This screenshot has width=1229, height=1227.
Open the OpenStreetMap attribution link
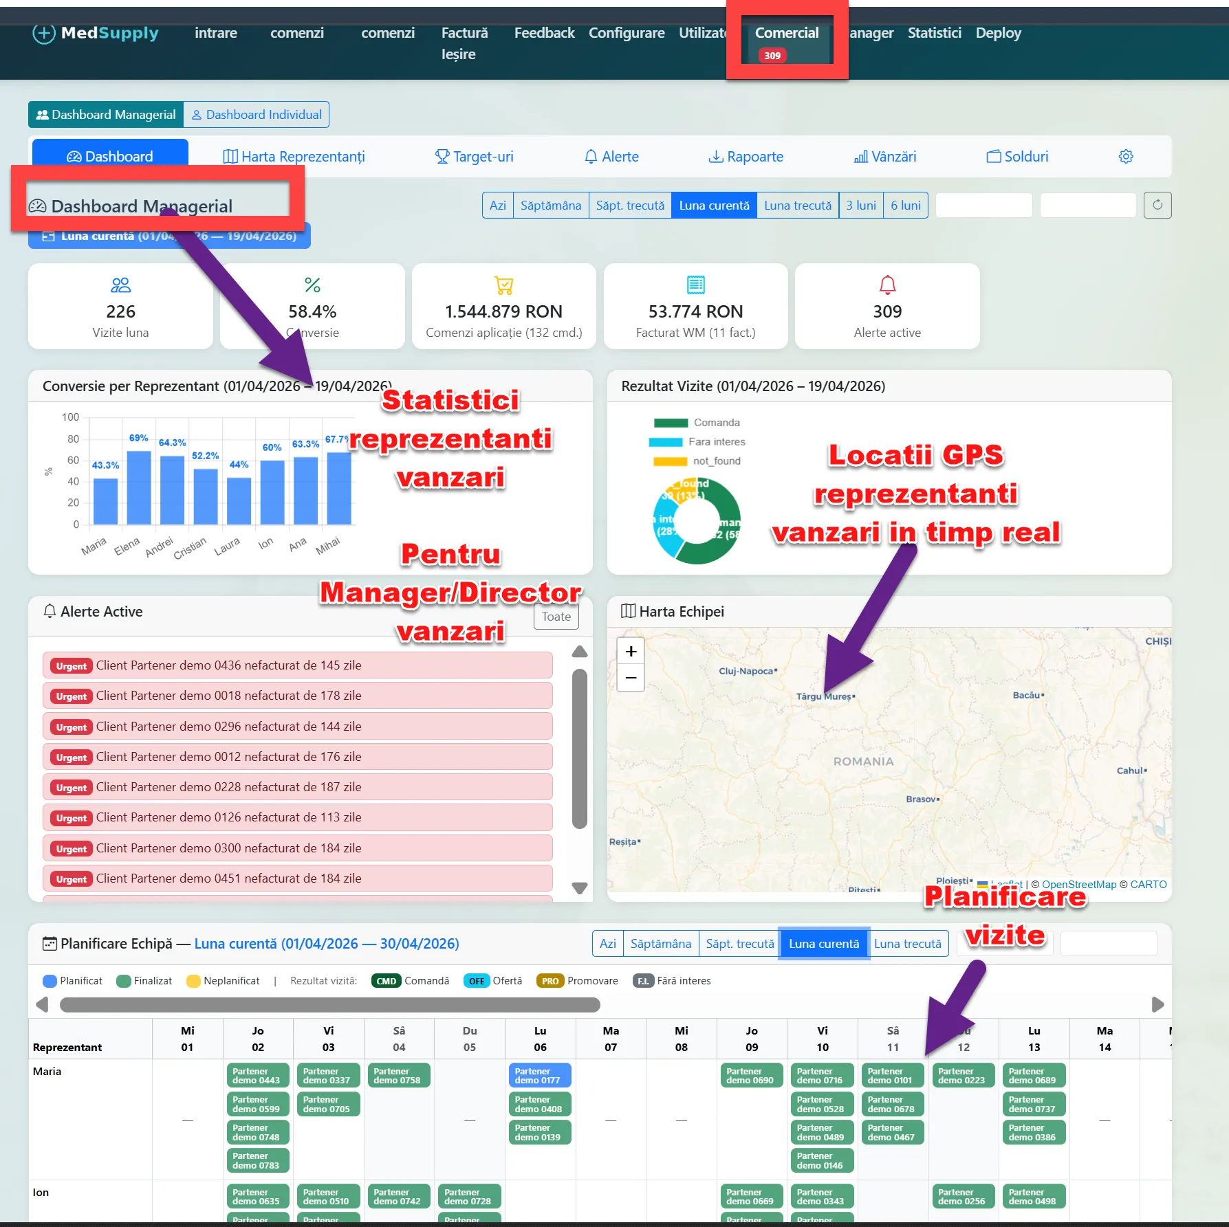click(1079, 885)
